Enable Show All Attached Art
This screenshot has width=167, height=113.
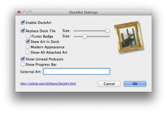[x=28, y=52]
